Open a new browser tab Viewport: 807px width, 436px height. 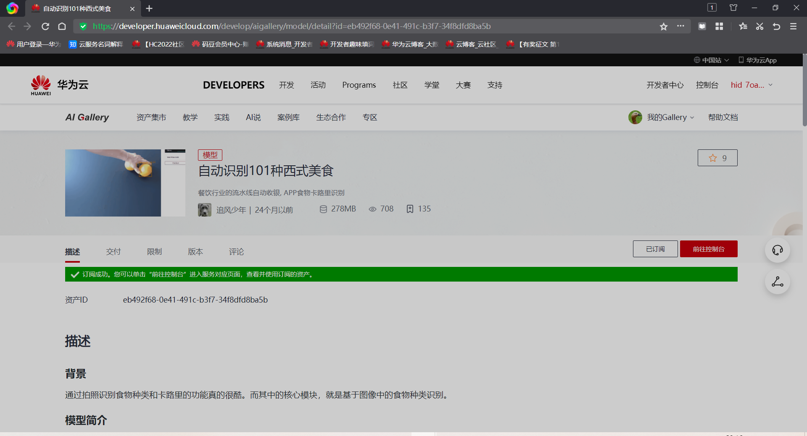(x=149, y=8)
